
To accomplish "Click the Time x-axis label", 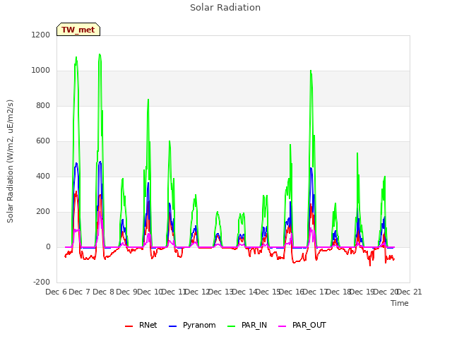I will coord(400,303).
